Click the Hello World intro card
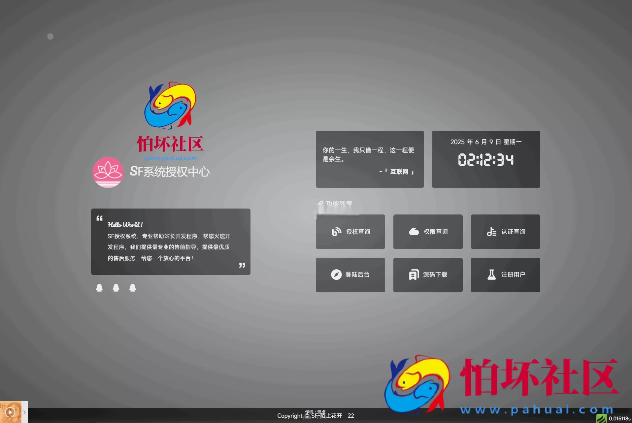Viewport: 632px width, 423px height. coord(171,242)
